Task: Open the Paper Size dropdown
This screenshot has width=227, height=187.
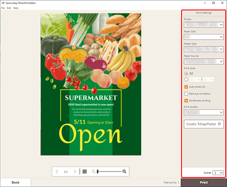Action: [204, 37]
